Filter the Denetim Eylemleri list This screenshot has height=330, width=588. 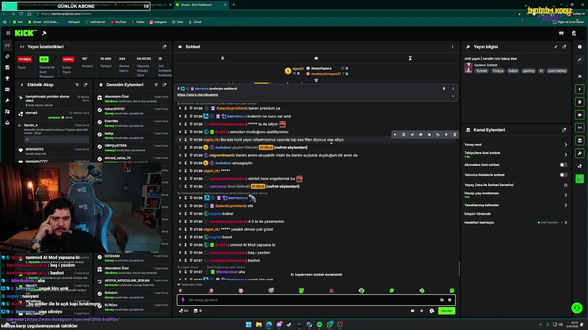[x=156, y=85]
